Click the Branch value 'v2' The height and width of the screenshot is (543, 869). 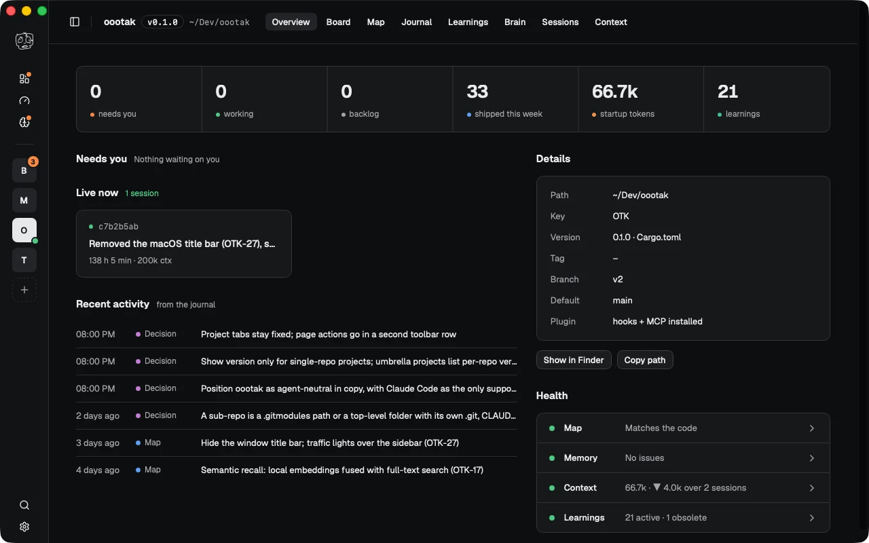pos(618,279)
